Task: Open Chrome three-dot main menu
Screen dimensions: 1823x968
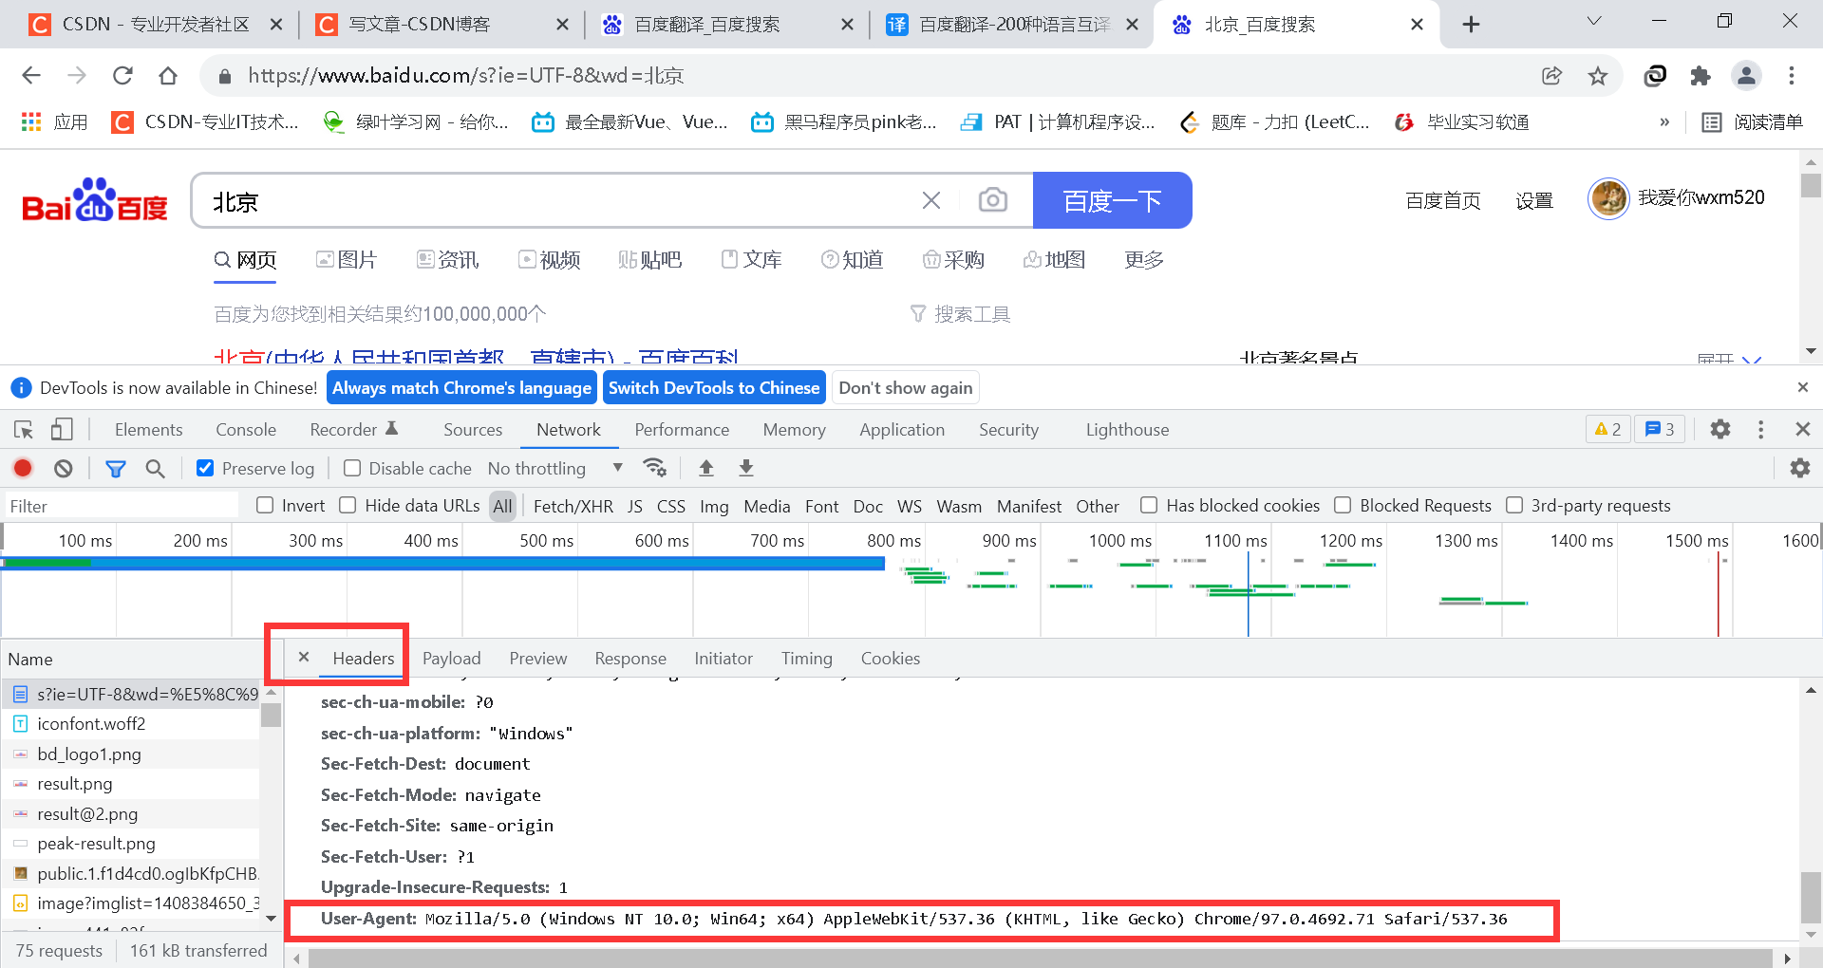Action: click(x=1792, y=76)
